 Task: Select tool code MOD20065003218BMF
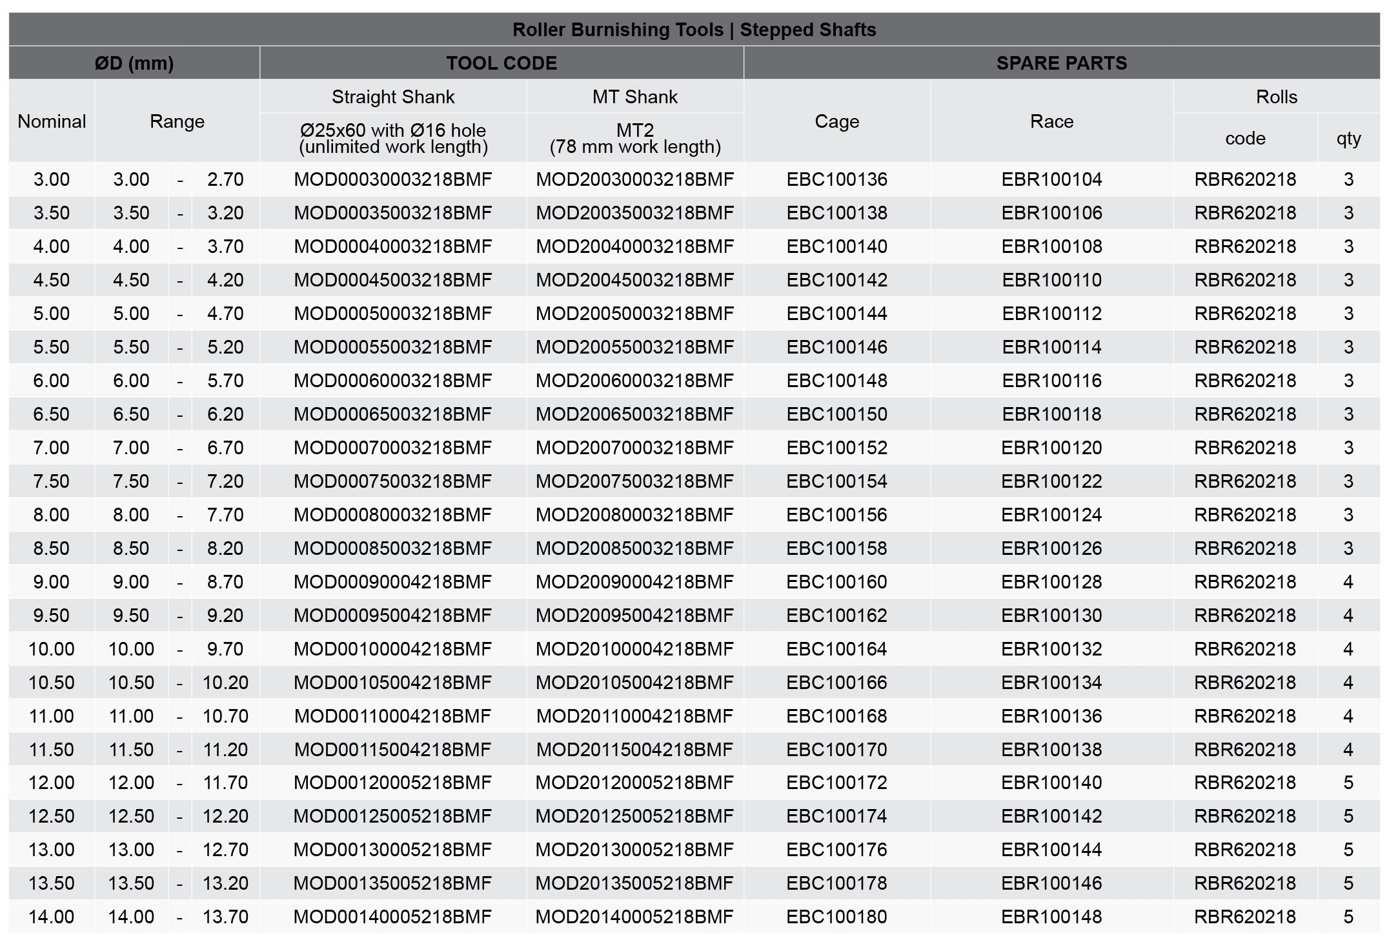click(x=635, y=414)
